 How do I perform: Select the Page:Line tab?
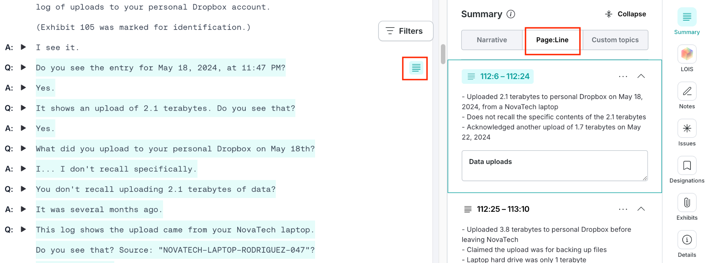coord(552,40)
